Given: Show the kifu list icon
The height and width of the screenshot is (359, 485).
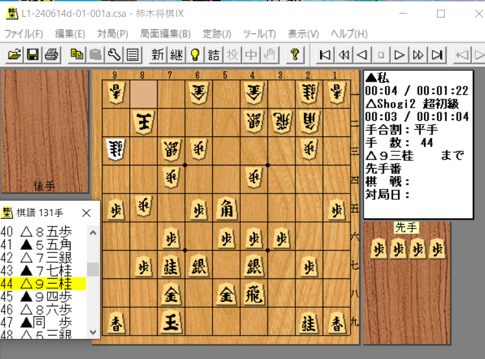Looking at the screenshot, I should click(x=132, y=55).
